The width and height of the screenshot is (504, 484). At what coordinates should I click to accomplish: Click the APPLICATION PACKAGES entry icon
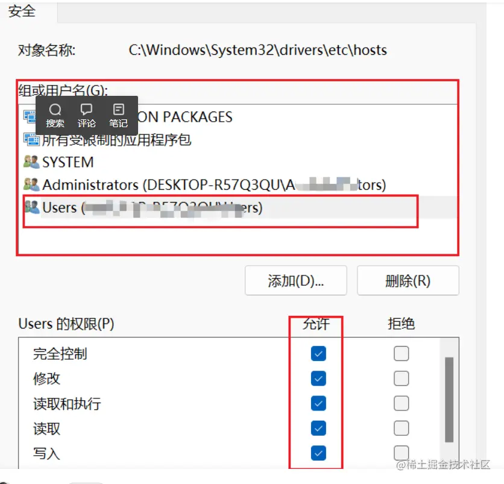[30, 116]
